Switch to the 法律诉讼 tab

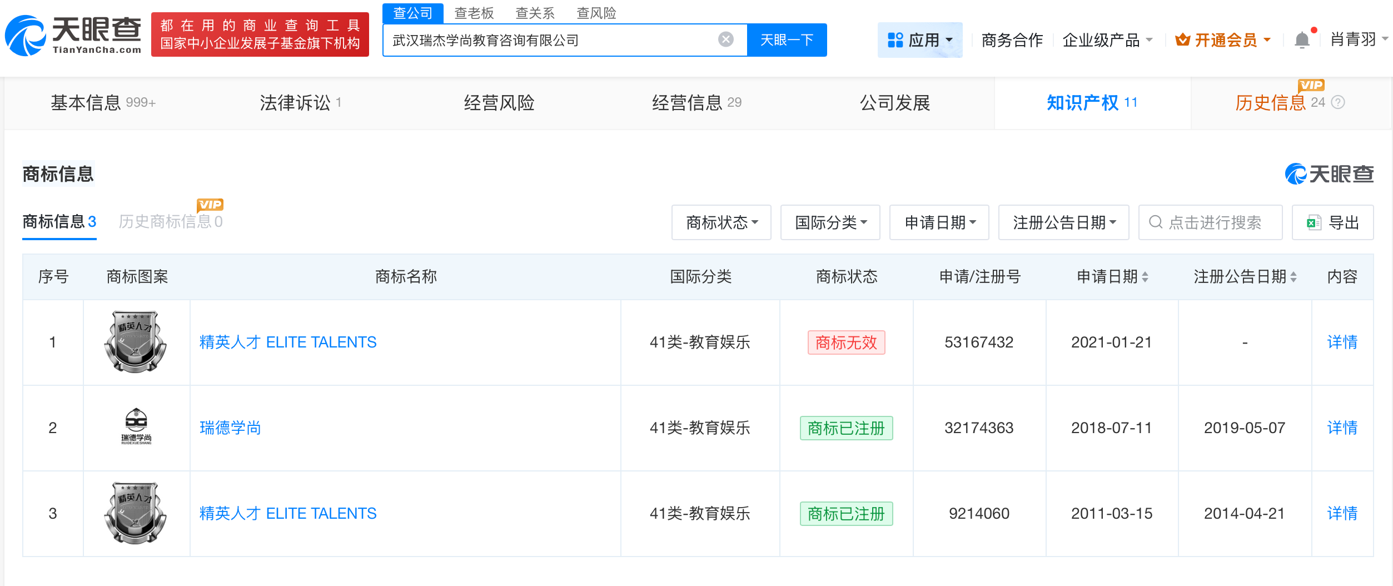pyautogui.click(x=300, y=103)
